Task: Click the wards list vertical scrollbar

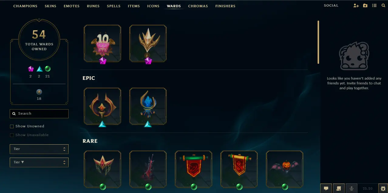Action: coord(318,42)
